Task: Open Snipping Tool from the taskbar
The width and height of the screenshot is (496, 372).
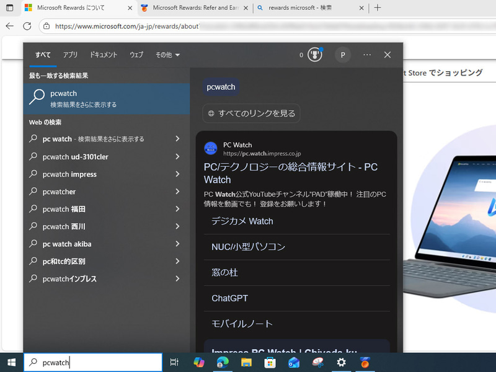Action: point(317,362)
